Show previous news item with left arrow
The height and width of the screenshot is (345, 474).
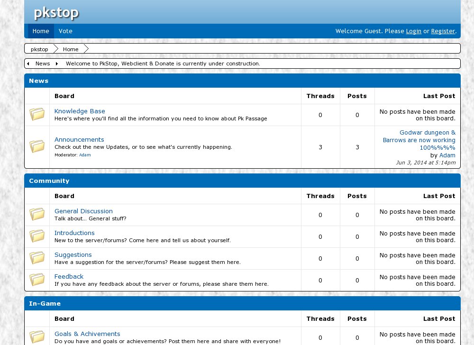[28, 64]
